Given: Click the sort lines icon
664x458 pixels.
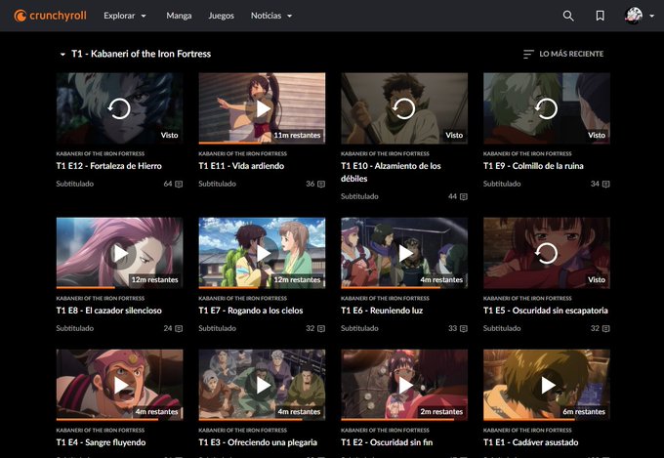Looking at the screenshot, I should point(528,55).
